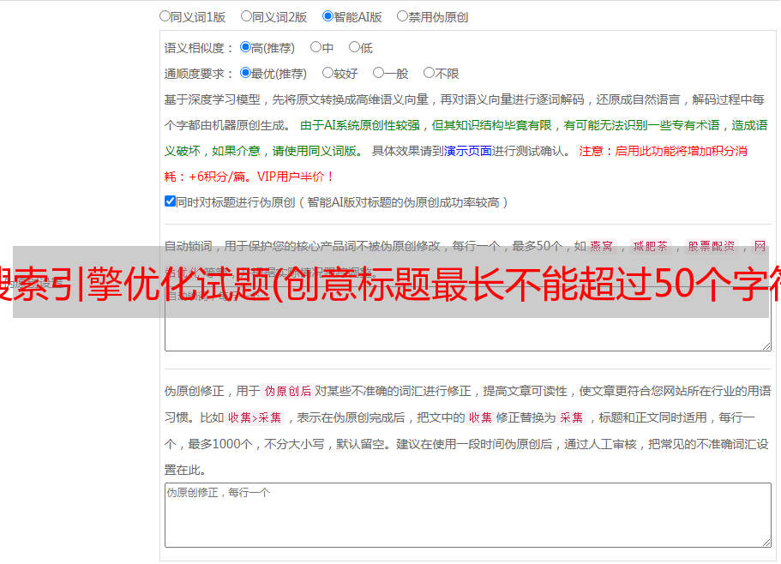Set 通顺度要求 to 一般
781x564 pixels.
(x=379, y=73)
